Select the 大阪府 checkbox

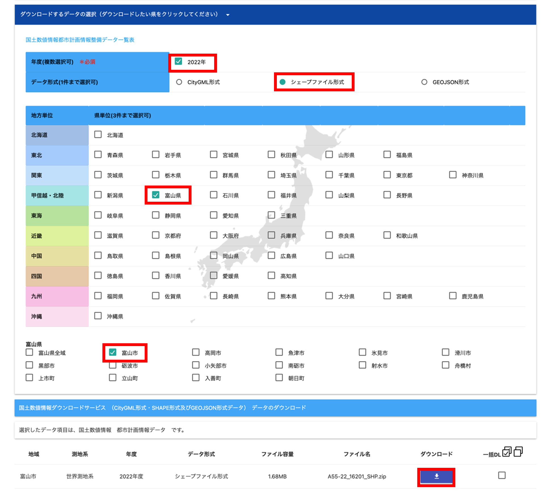213,235
